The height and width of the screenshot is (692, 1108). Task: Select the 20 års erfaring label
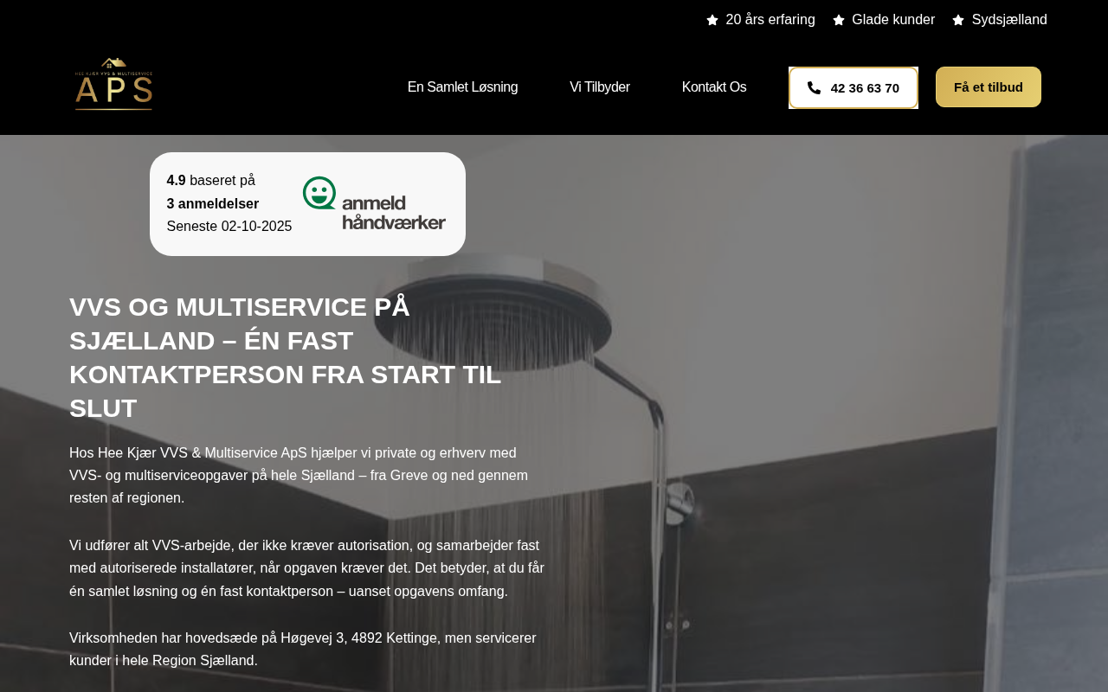[770, 20]
